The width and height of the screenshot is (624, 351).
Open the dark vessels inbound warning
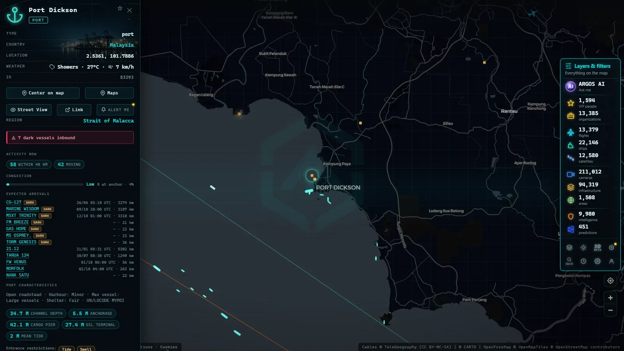click(70, 138)
